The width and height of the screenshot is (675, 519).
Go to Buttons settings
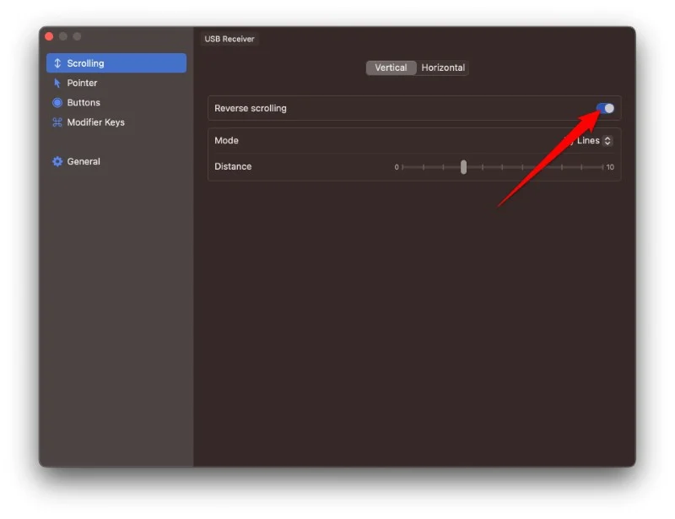pyautogui.click(x=116, y=102)
